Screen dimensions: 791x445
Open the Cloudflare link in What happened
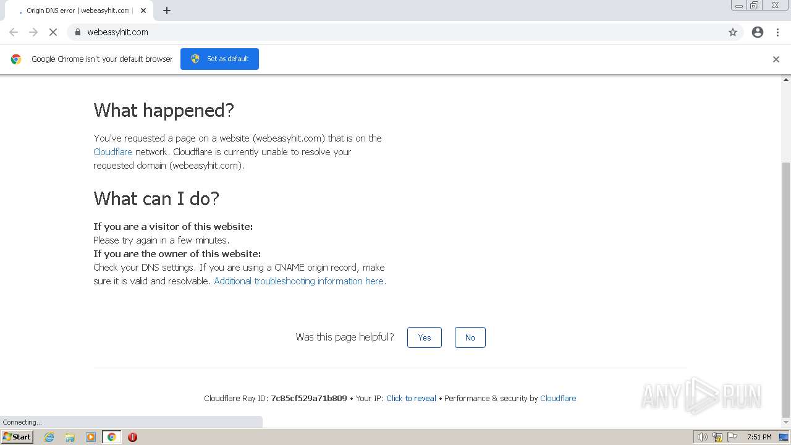click(x=113, y=151)
